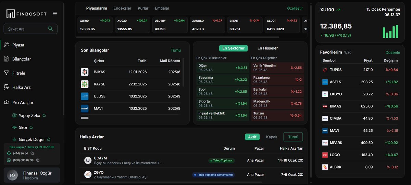The height and width of the screenshot is (185, 411).
Task: Open the BRENT ticker card
Action: 245,25
